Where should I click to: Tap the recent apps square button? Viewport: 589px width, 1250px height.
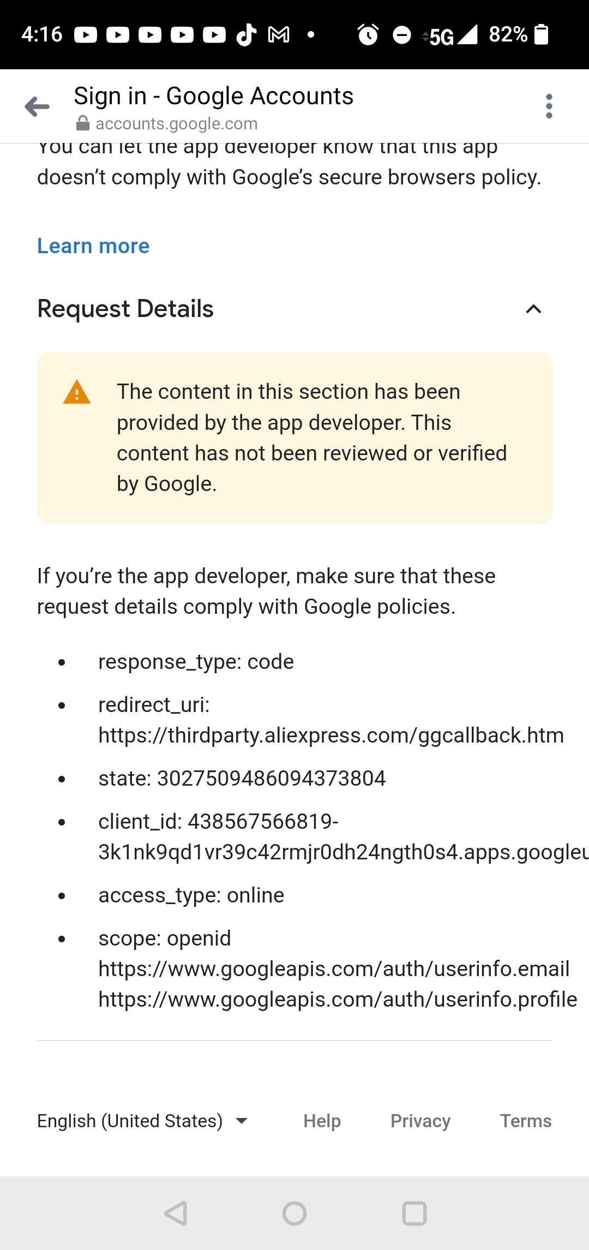pos(414,1213)
